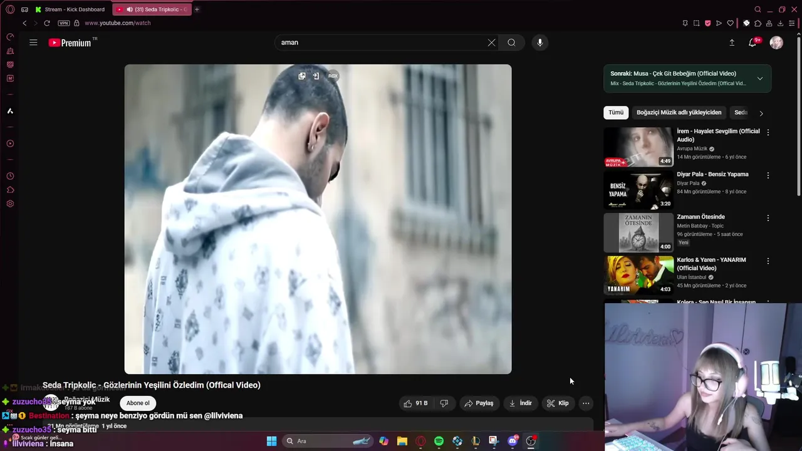
Task: Open options menu for Zamanın Ötesinde
Action: (768, 218)
